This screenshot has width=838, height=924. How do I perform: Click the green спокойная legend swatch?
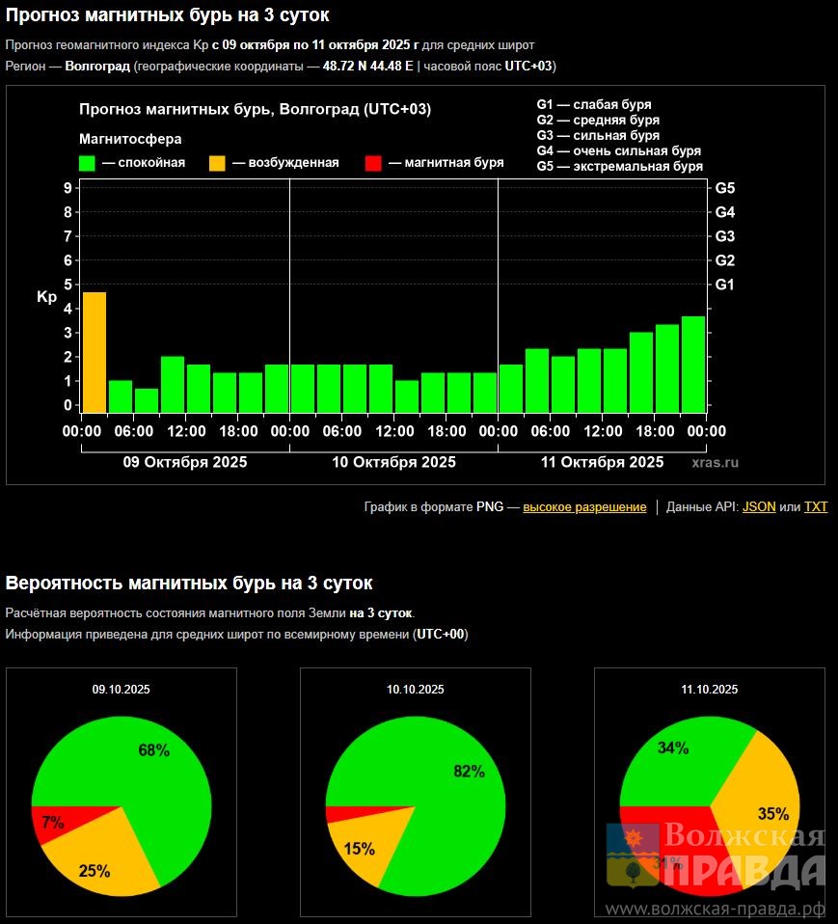tap(88, 163)
